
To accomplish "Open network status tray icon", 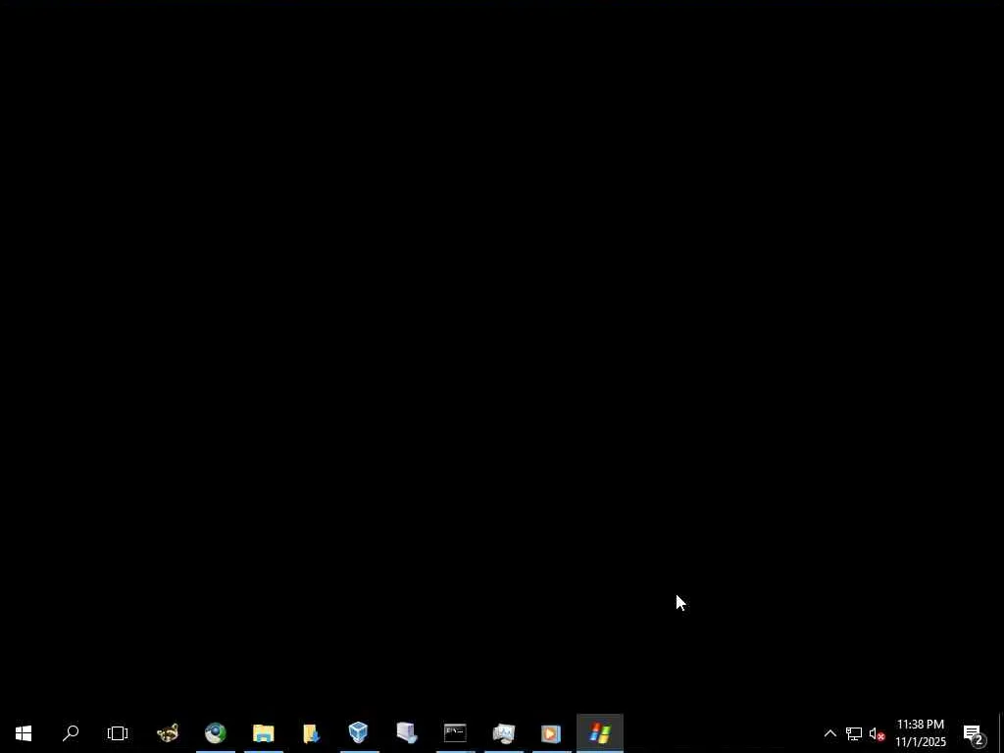I will (854, 733).
